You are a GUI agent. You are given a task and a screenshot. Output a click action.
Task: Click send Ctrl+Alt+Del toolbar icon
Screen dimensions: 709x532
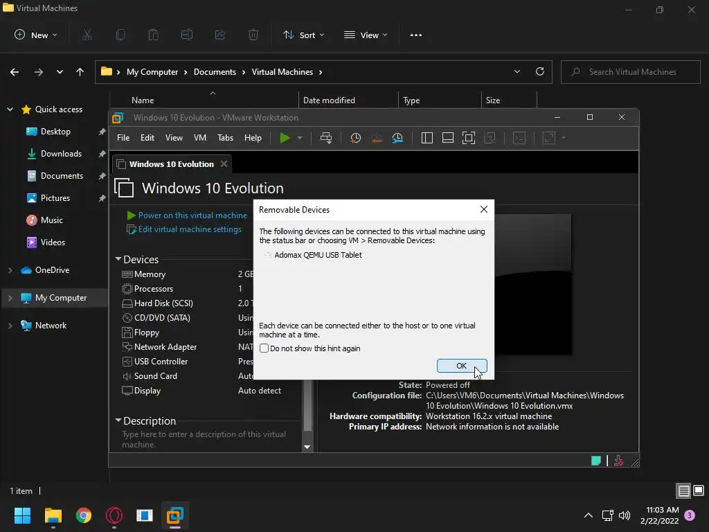click(326, 138)
